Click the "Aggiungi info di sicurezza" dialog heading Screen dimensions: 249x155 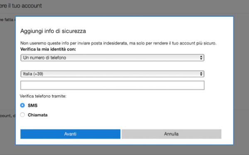pyautogui.click(x=53, y=31)
